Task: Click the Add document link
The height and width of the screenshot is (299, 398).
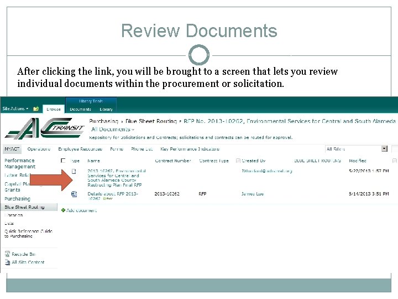Action: [81, 210]
